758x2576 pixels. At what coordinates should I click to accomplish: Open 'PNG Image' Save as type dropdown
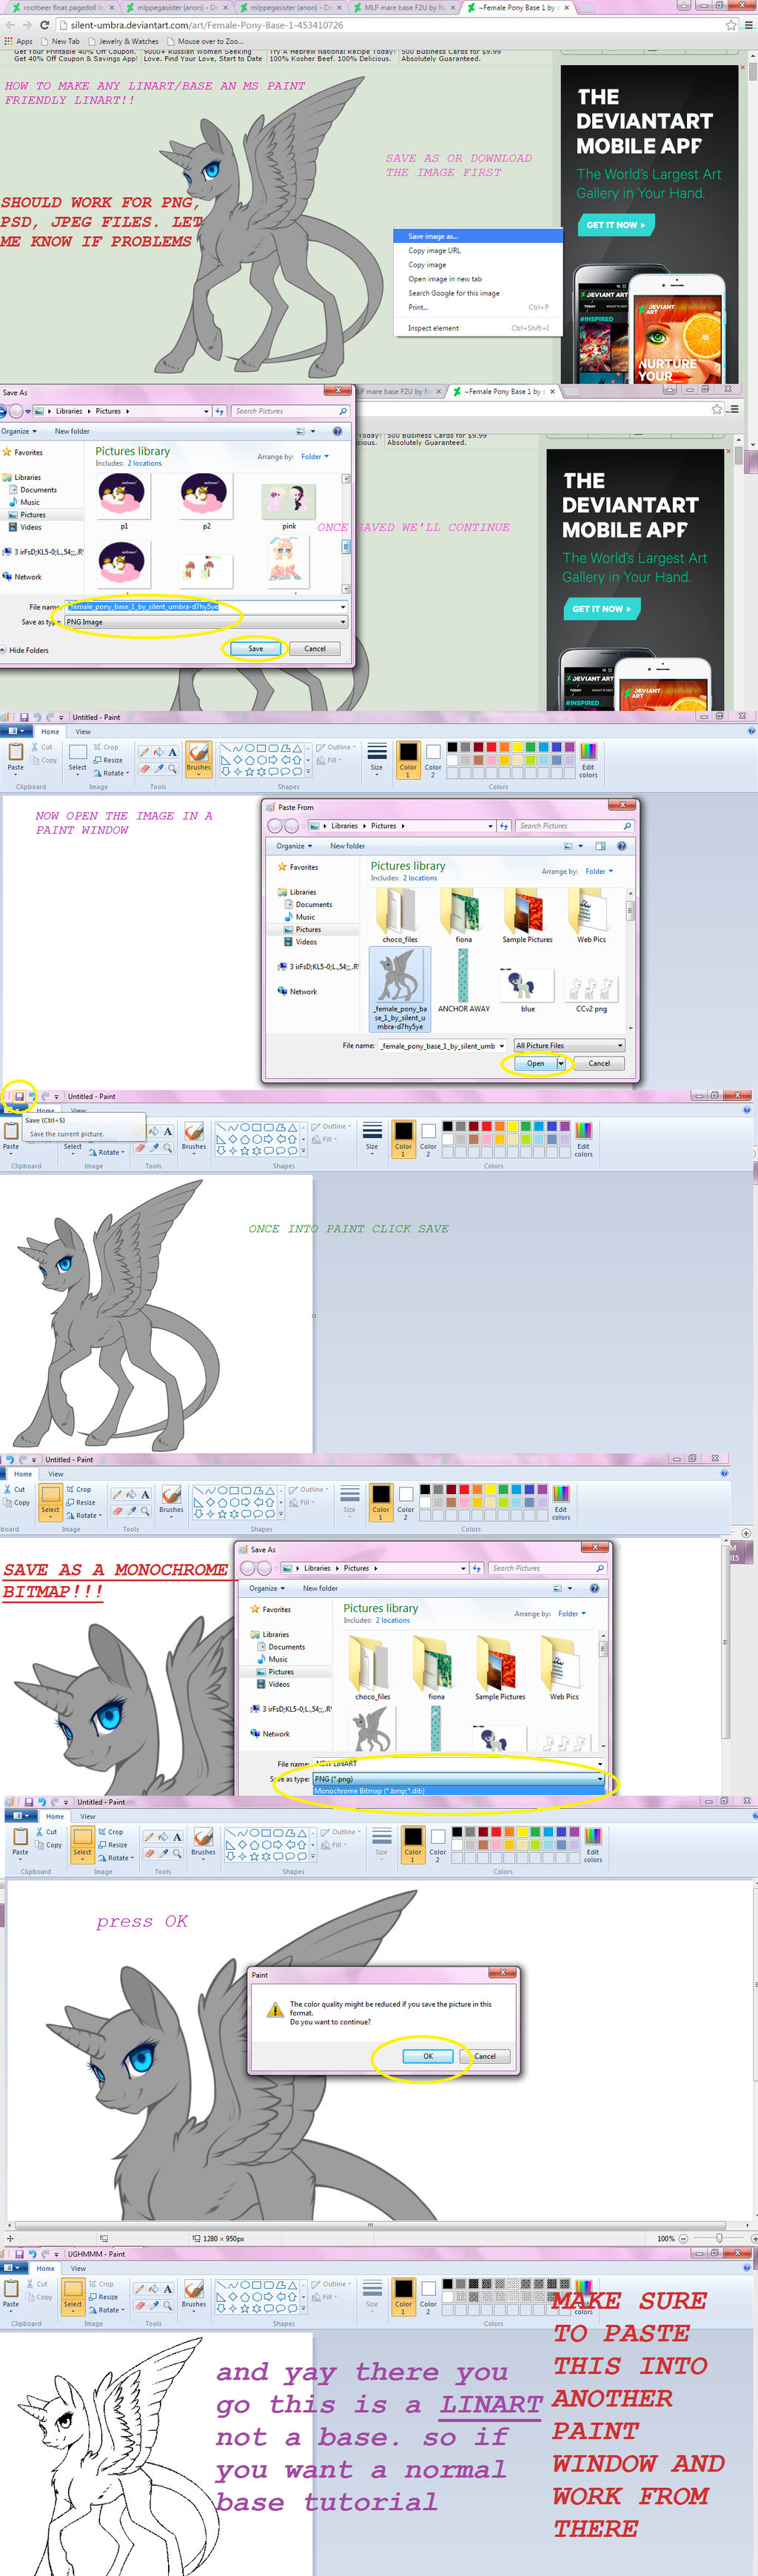click(204, 622)
